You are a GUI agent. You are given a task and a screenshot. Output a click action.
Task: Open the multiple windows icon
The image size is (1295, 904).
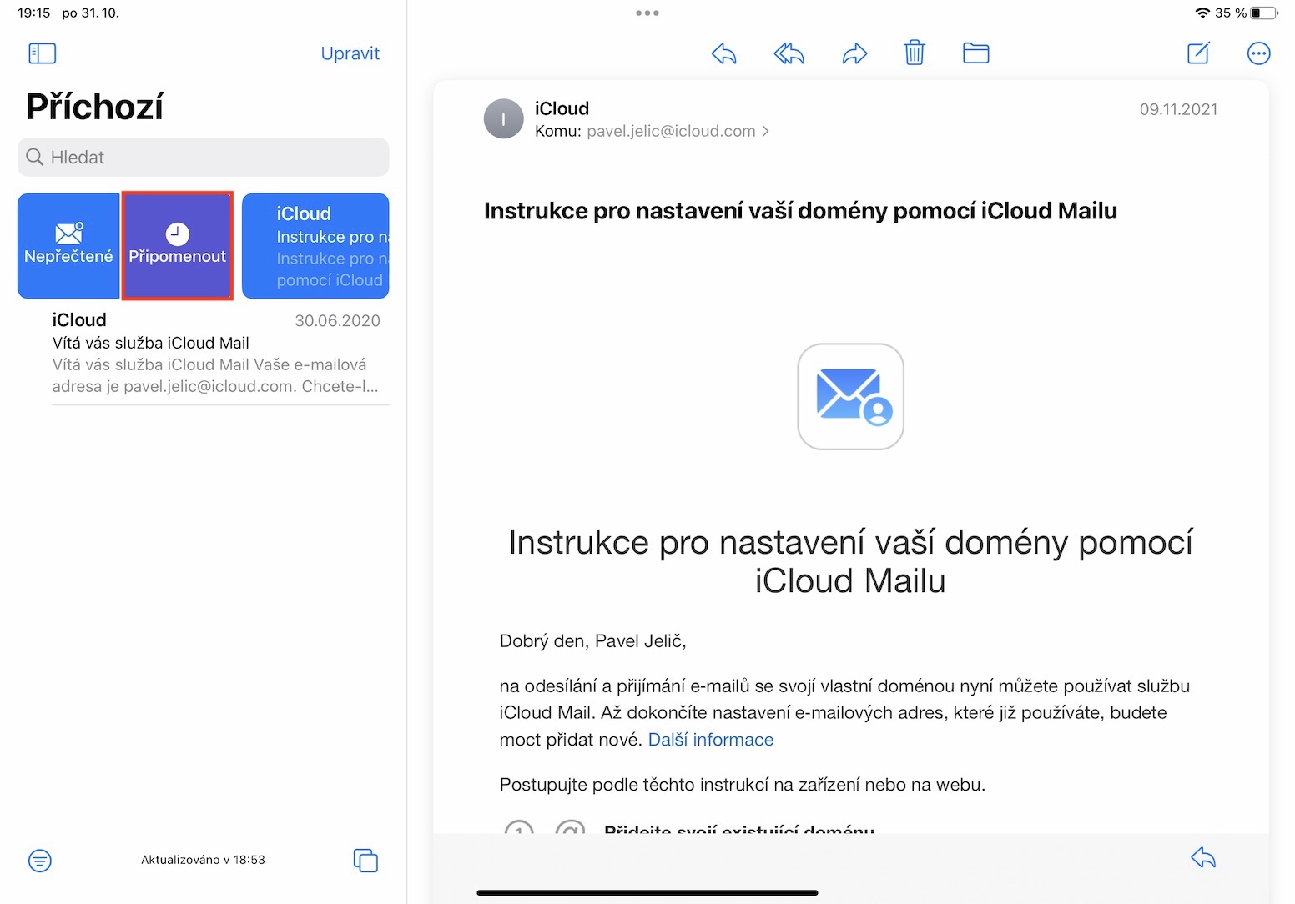point(365,860)
